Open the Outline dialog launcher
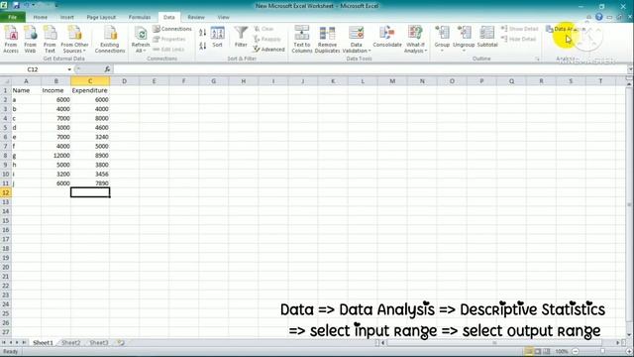 pyautogui.click(x=537, y=59)
